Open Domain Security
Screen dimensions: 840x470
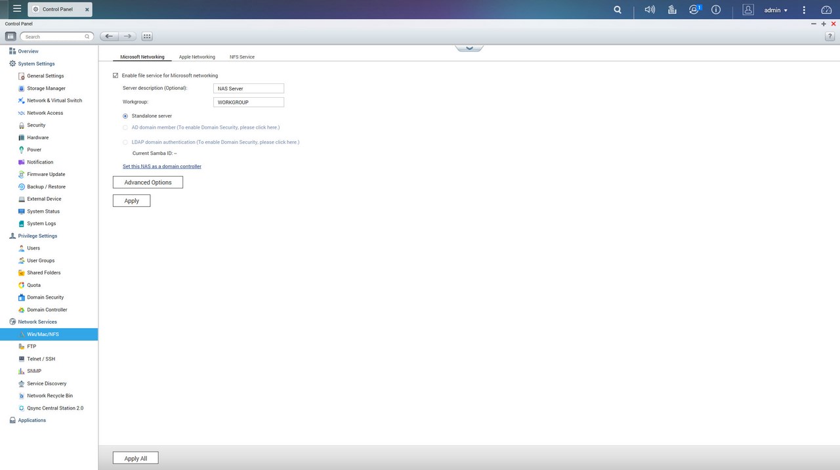click(45, 297)
